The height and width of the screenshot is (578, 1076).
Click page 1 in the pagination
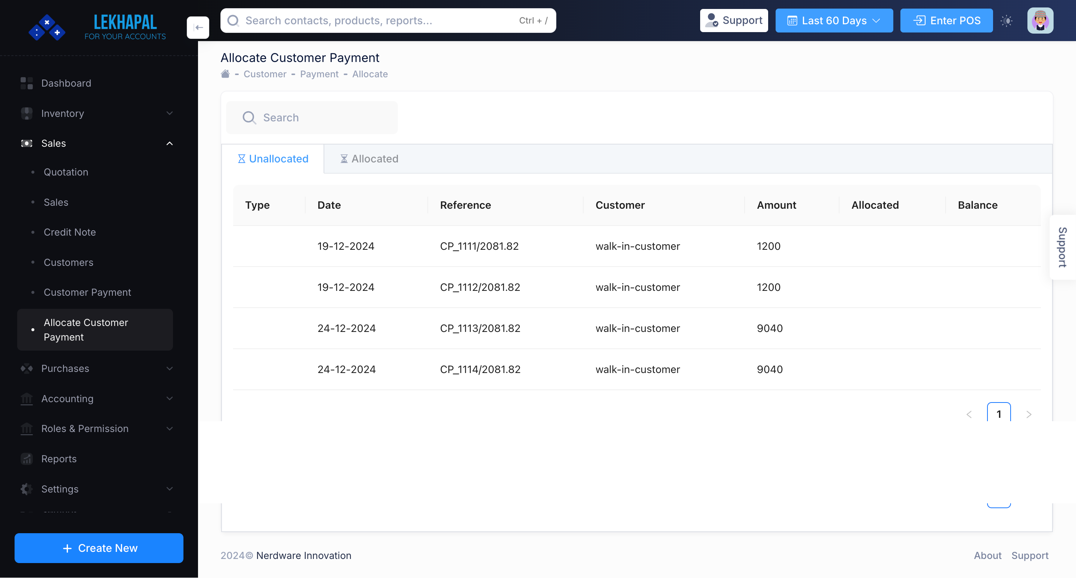999,414
